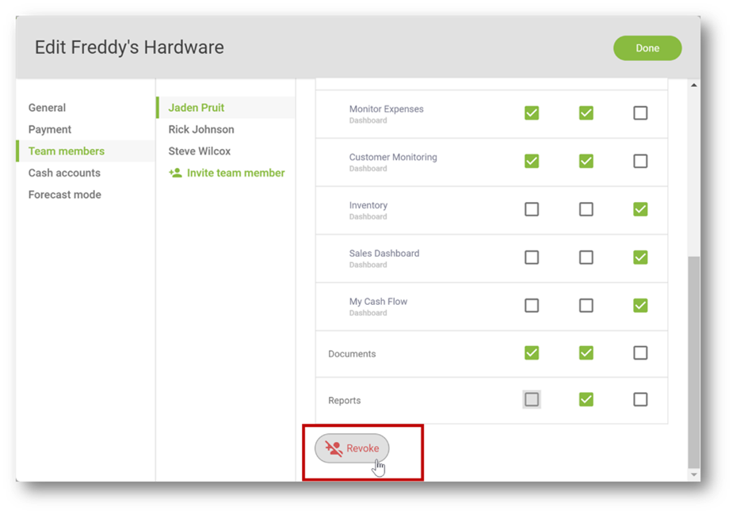Open Forecast mode section
Viewport: 733px width, 514px height.
[x=64, y=194]
